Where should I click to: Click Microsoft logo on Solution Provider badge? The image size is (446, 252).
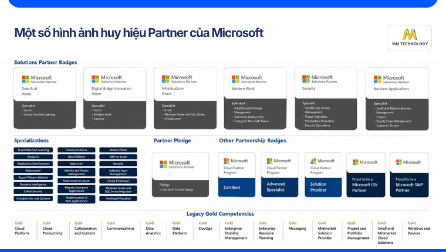point(313,161)
